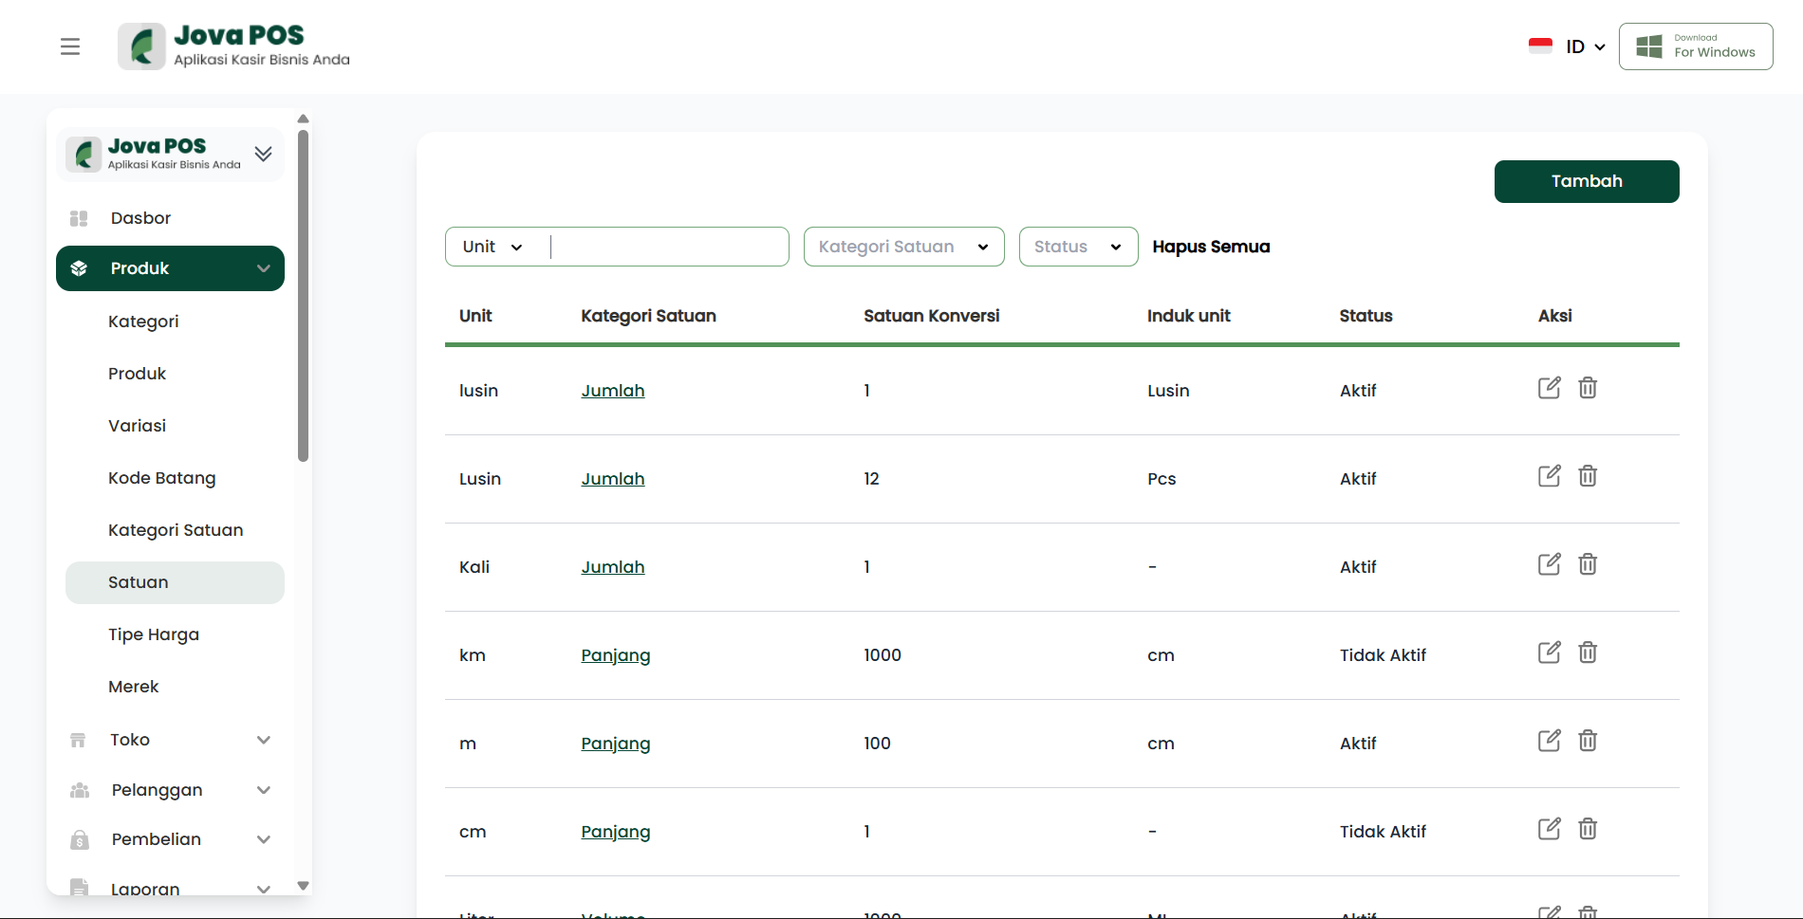This screenshot has width=1803, height=919.
Task: Click the Download For Windows icon button
Action: point(1695,46)
